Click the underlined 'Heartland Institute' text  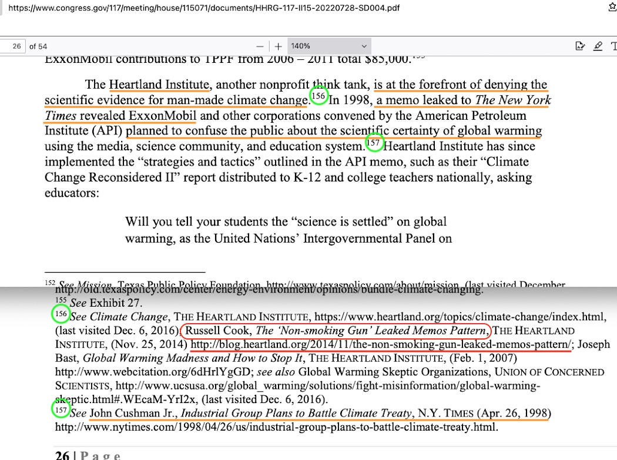(159, 85)
